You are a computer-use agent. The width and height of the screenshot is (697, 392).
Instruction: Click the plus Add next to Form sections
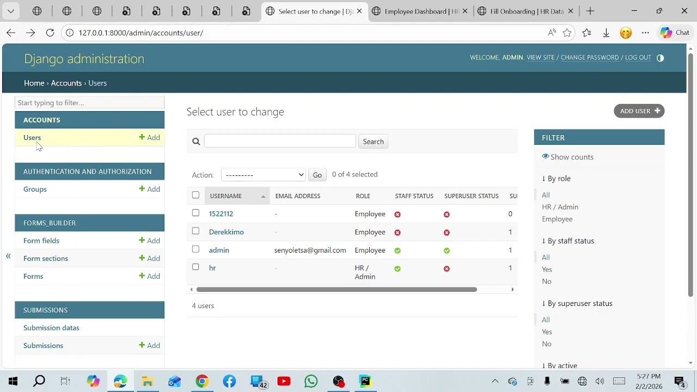150,258
